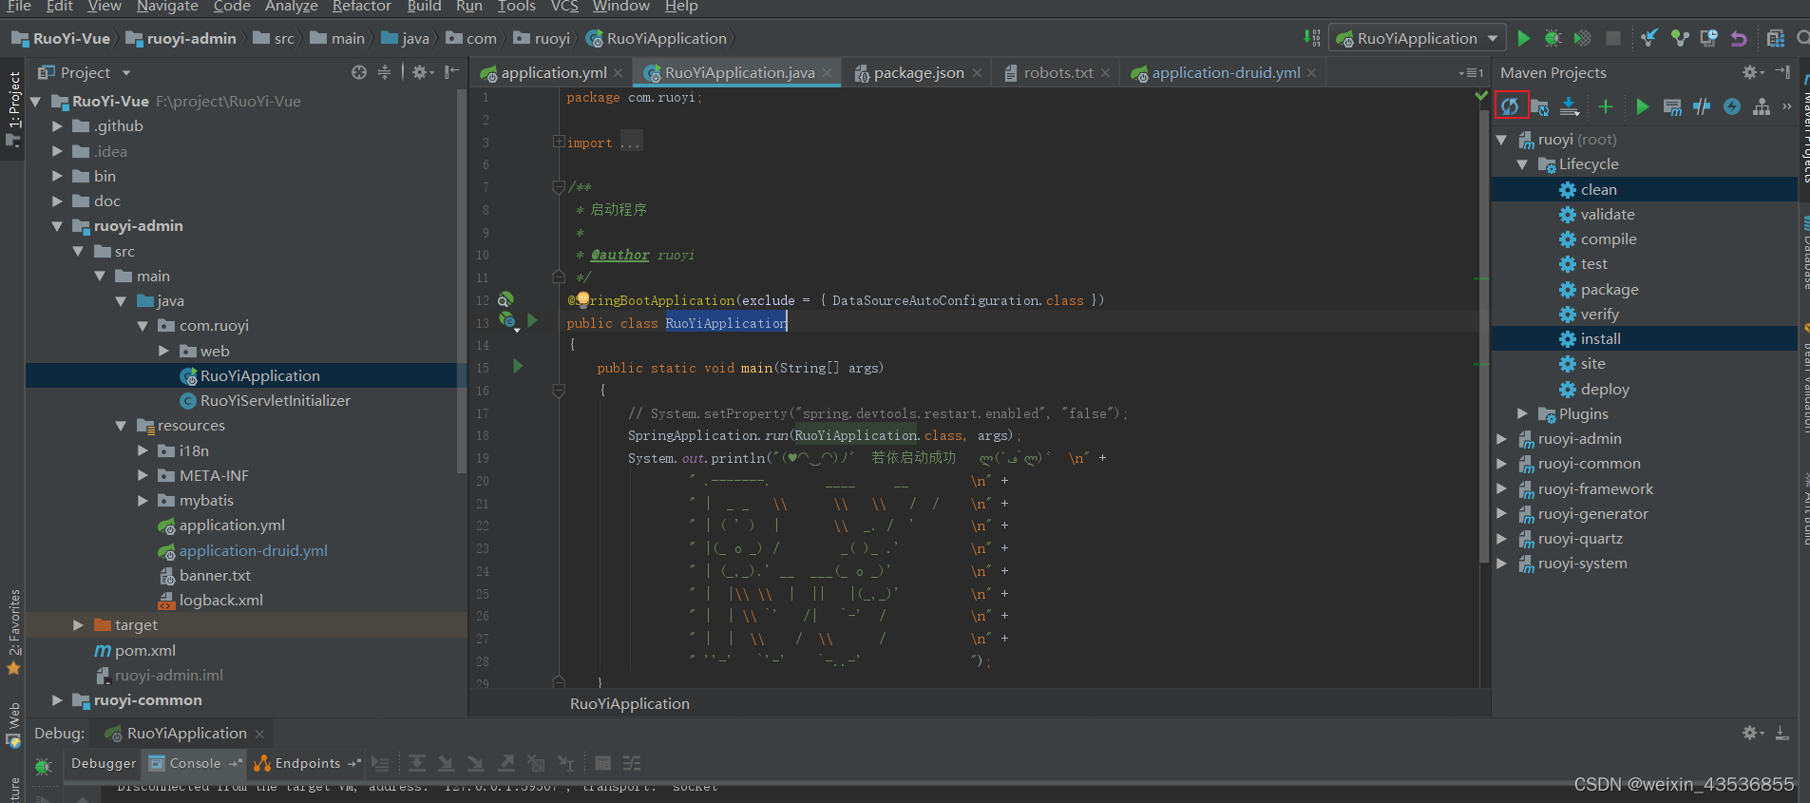The height and width of the screenshot is (803, 1810).
Task: Run RuoYiApplication with coverage
Action: click(1582, 38)
